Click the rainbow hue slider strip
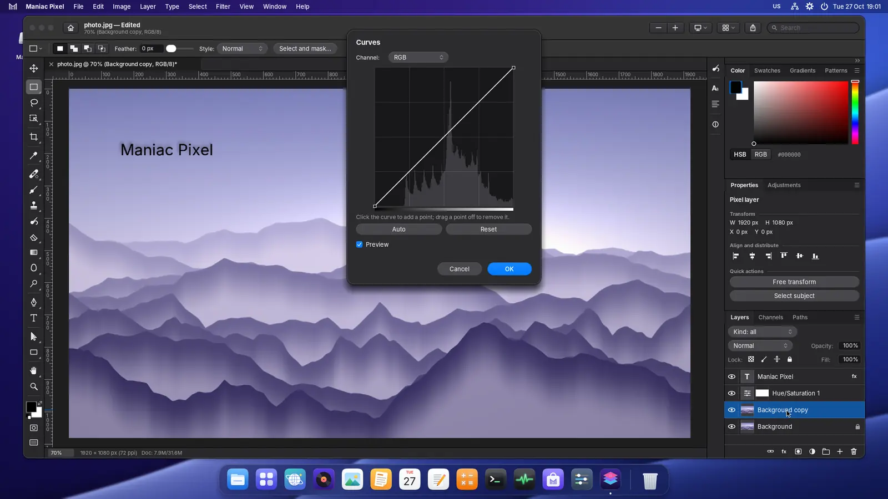 click(x=855, y=113)
